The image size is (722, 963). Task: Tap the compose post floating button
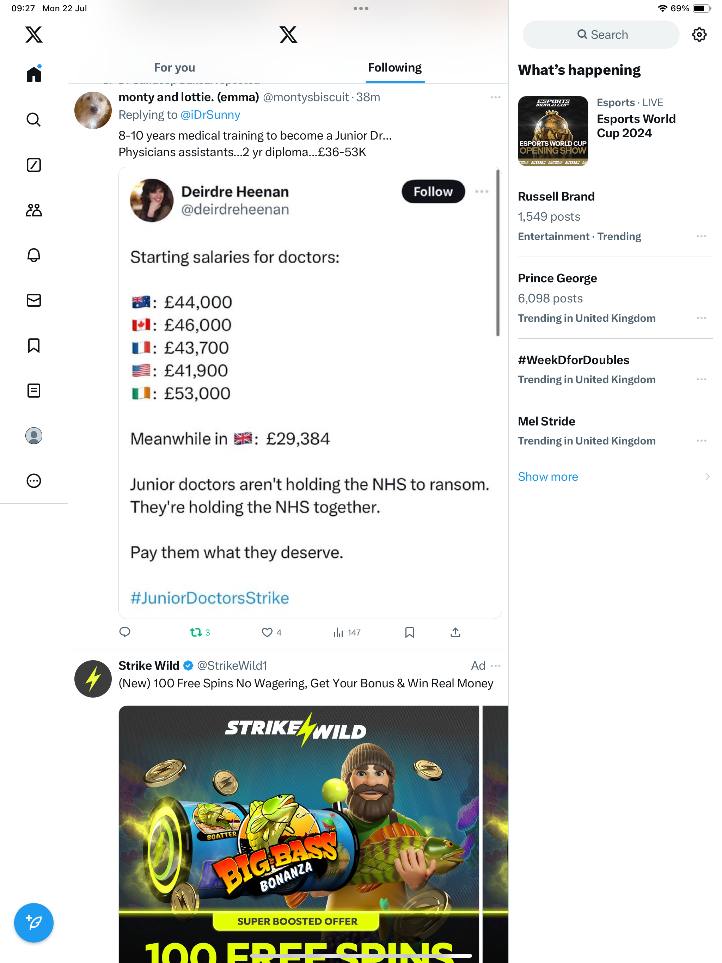tap(33, 922)
